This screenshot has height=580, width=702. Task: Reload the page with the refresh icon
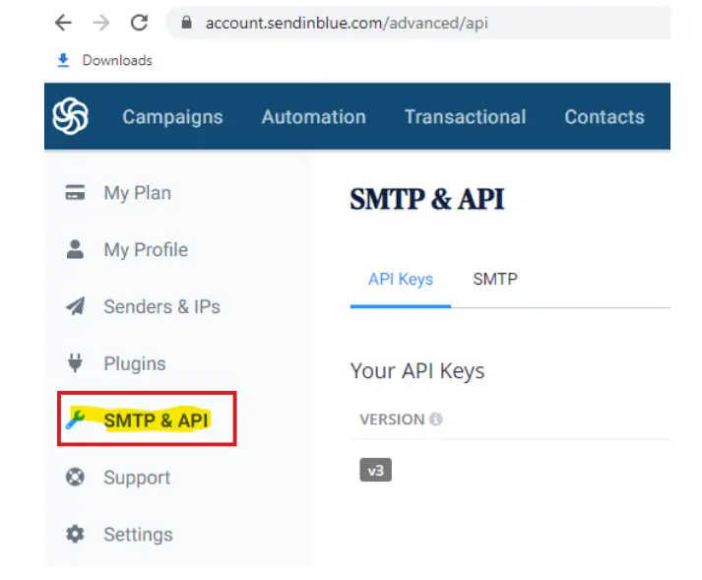[x=139, y=23]
